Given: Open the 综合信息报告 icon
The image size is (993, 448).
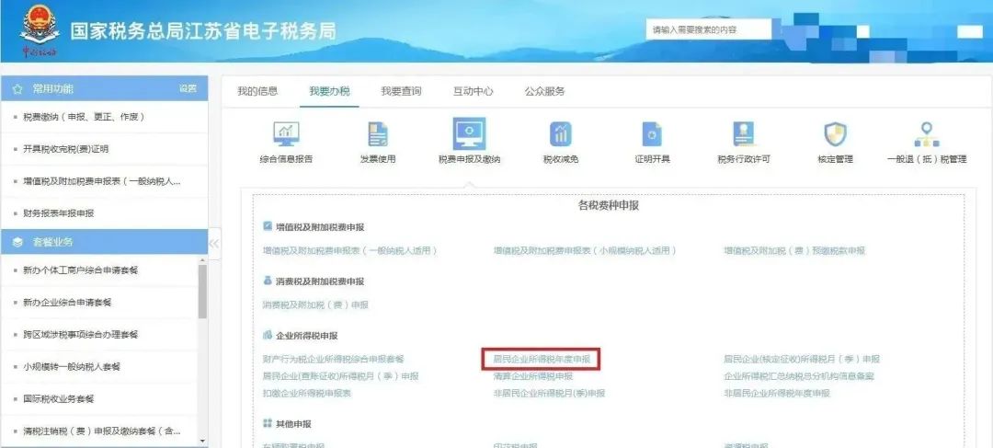Looking at the screenshot, I should 286,133.
